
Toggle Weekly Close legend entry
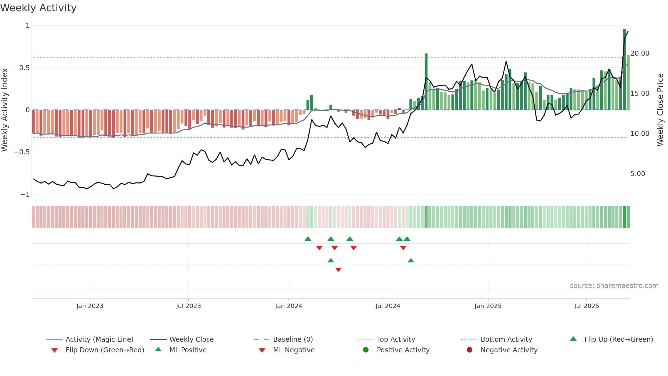tap(182, 339)
